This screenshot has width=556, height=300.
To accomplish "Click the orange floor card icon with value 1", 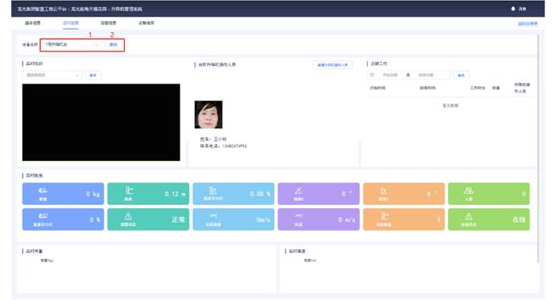I will (x=385, y=216).
